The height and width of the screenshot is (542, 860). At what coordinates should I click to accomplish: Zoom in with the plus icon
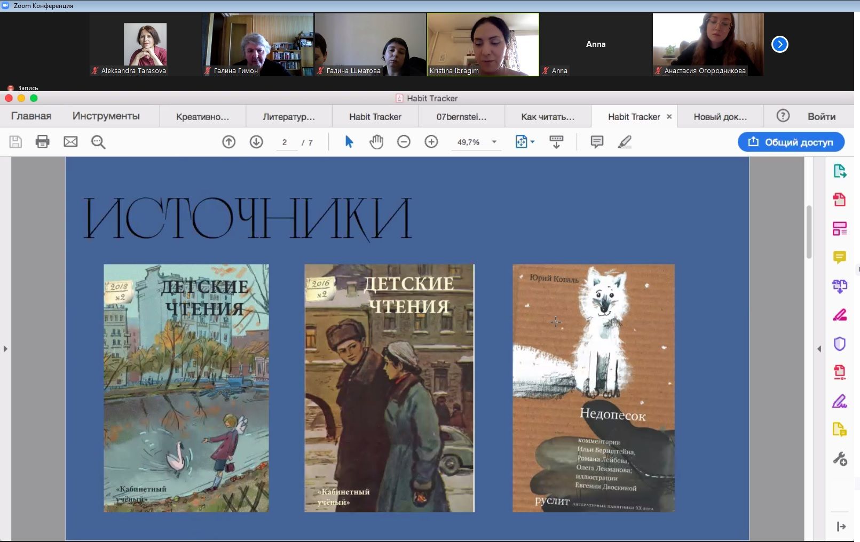pos(431,142)
